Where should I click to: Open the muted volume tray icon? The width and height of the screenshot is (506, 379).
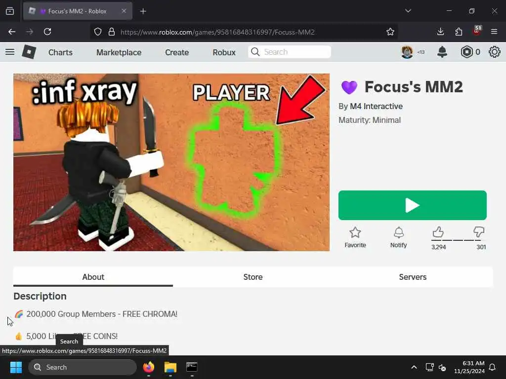[442, 367]
